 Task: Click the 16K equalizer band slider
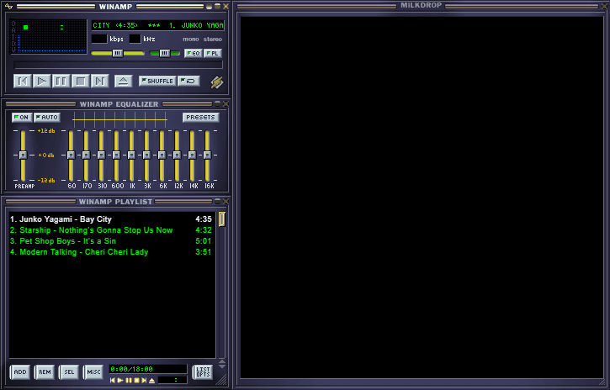[207, 155]
